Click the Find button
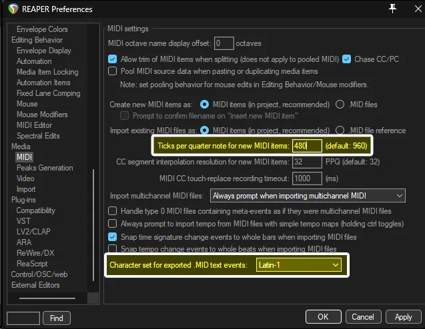425x329 pixels. (57, 318)
